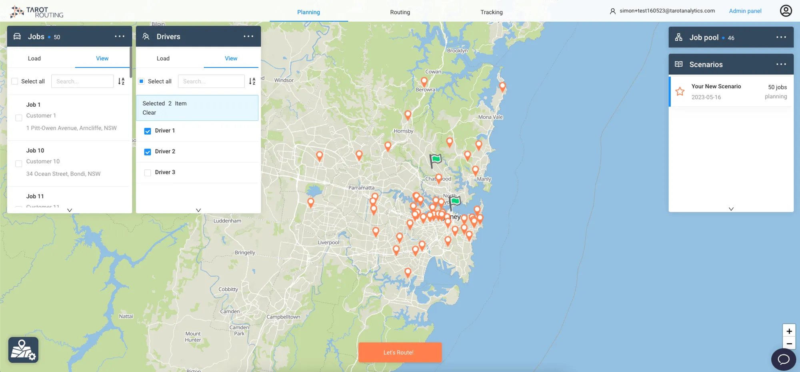
Task: Check the Job 10 checkbox
Action: pyautogui.click(x=19, y=164)
